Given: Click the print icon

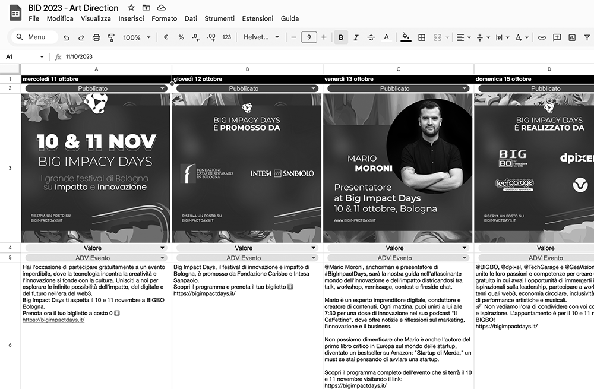Looking at the screenshot, I should pos(96,37).
